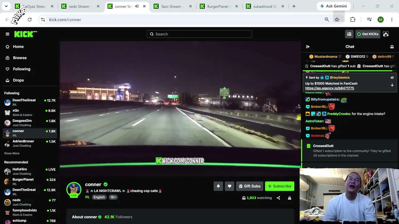399x224 pixels.
Task: Mute the conner Stream tab audio
Action: pyautogui.click(x=137, y=6)
